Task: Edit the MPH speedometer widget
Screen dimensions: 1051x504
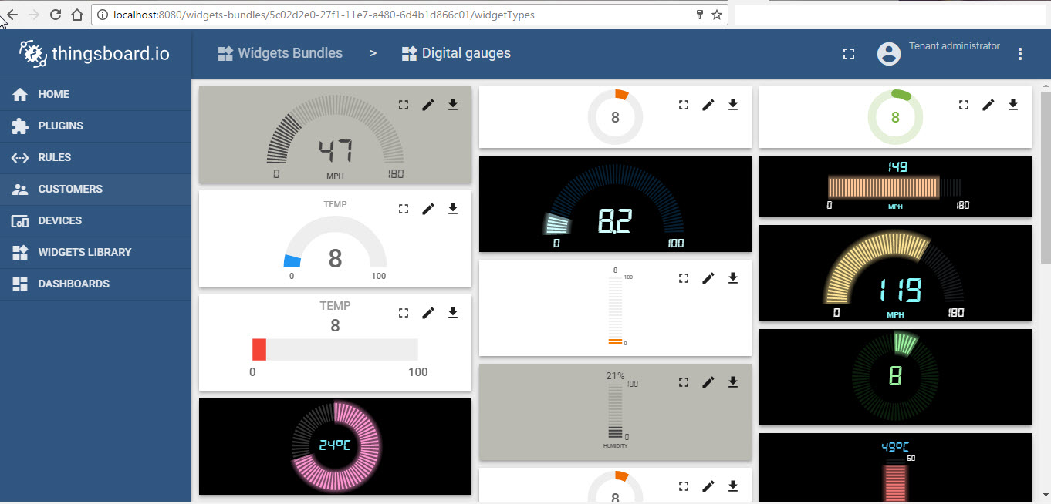Action: click(x=428, y=104)
